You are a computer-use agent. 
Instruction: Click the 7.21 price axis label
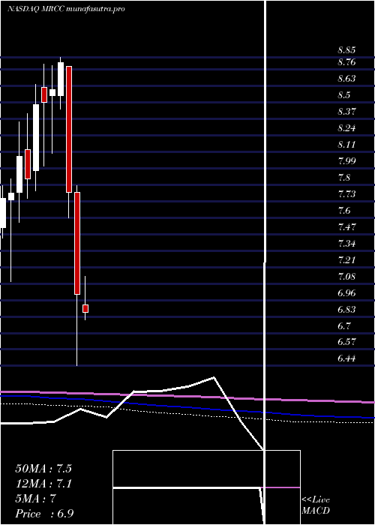[x=346, y=260]
